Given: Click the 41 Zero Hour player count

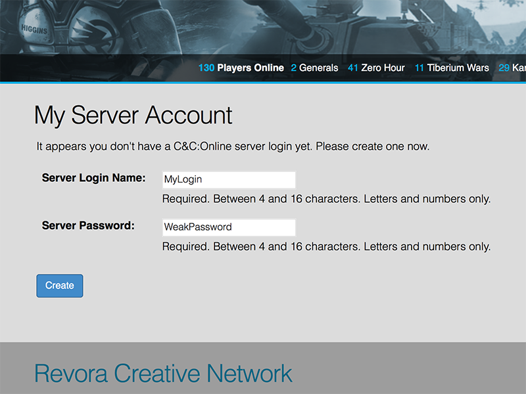Looking at the screenshot, I should point(353,68).
